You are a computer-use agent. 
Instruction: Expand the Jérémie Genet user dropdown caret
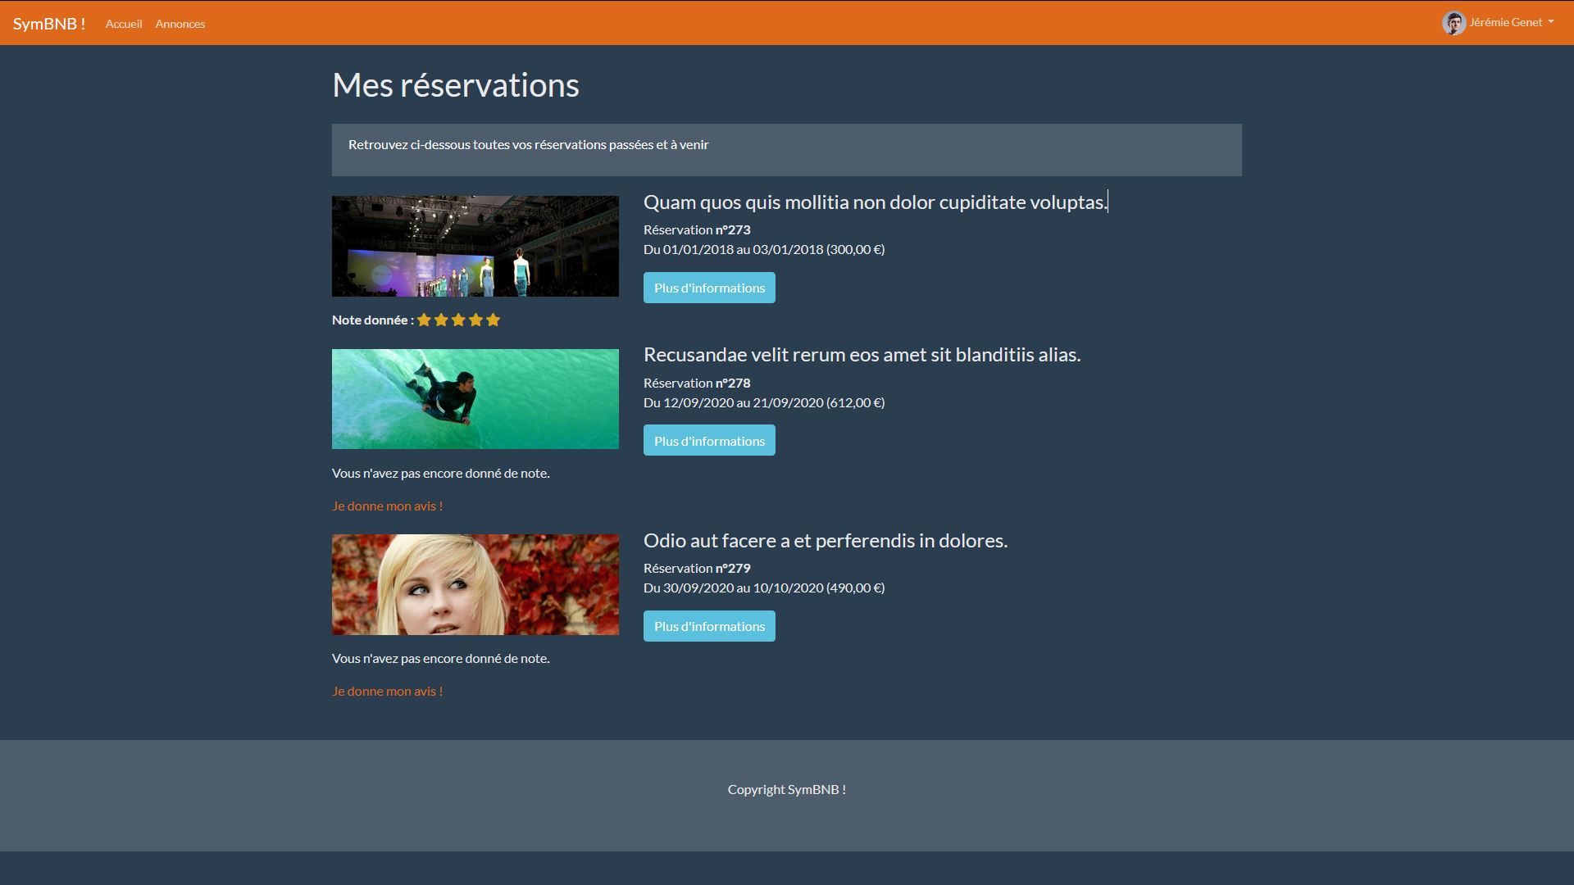point(1551,22)
